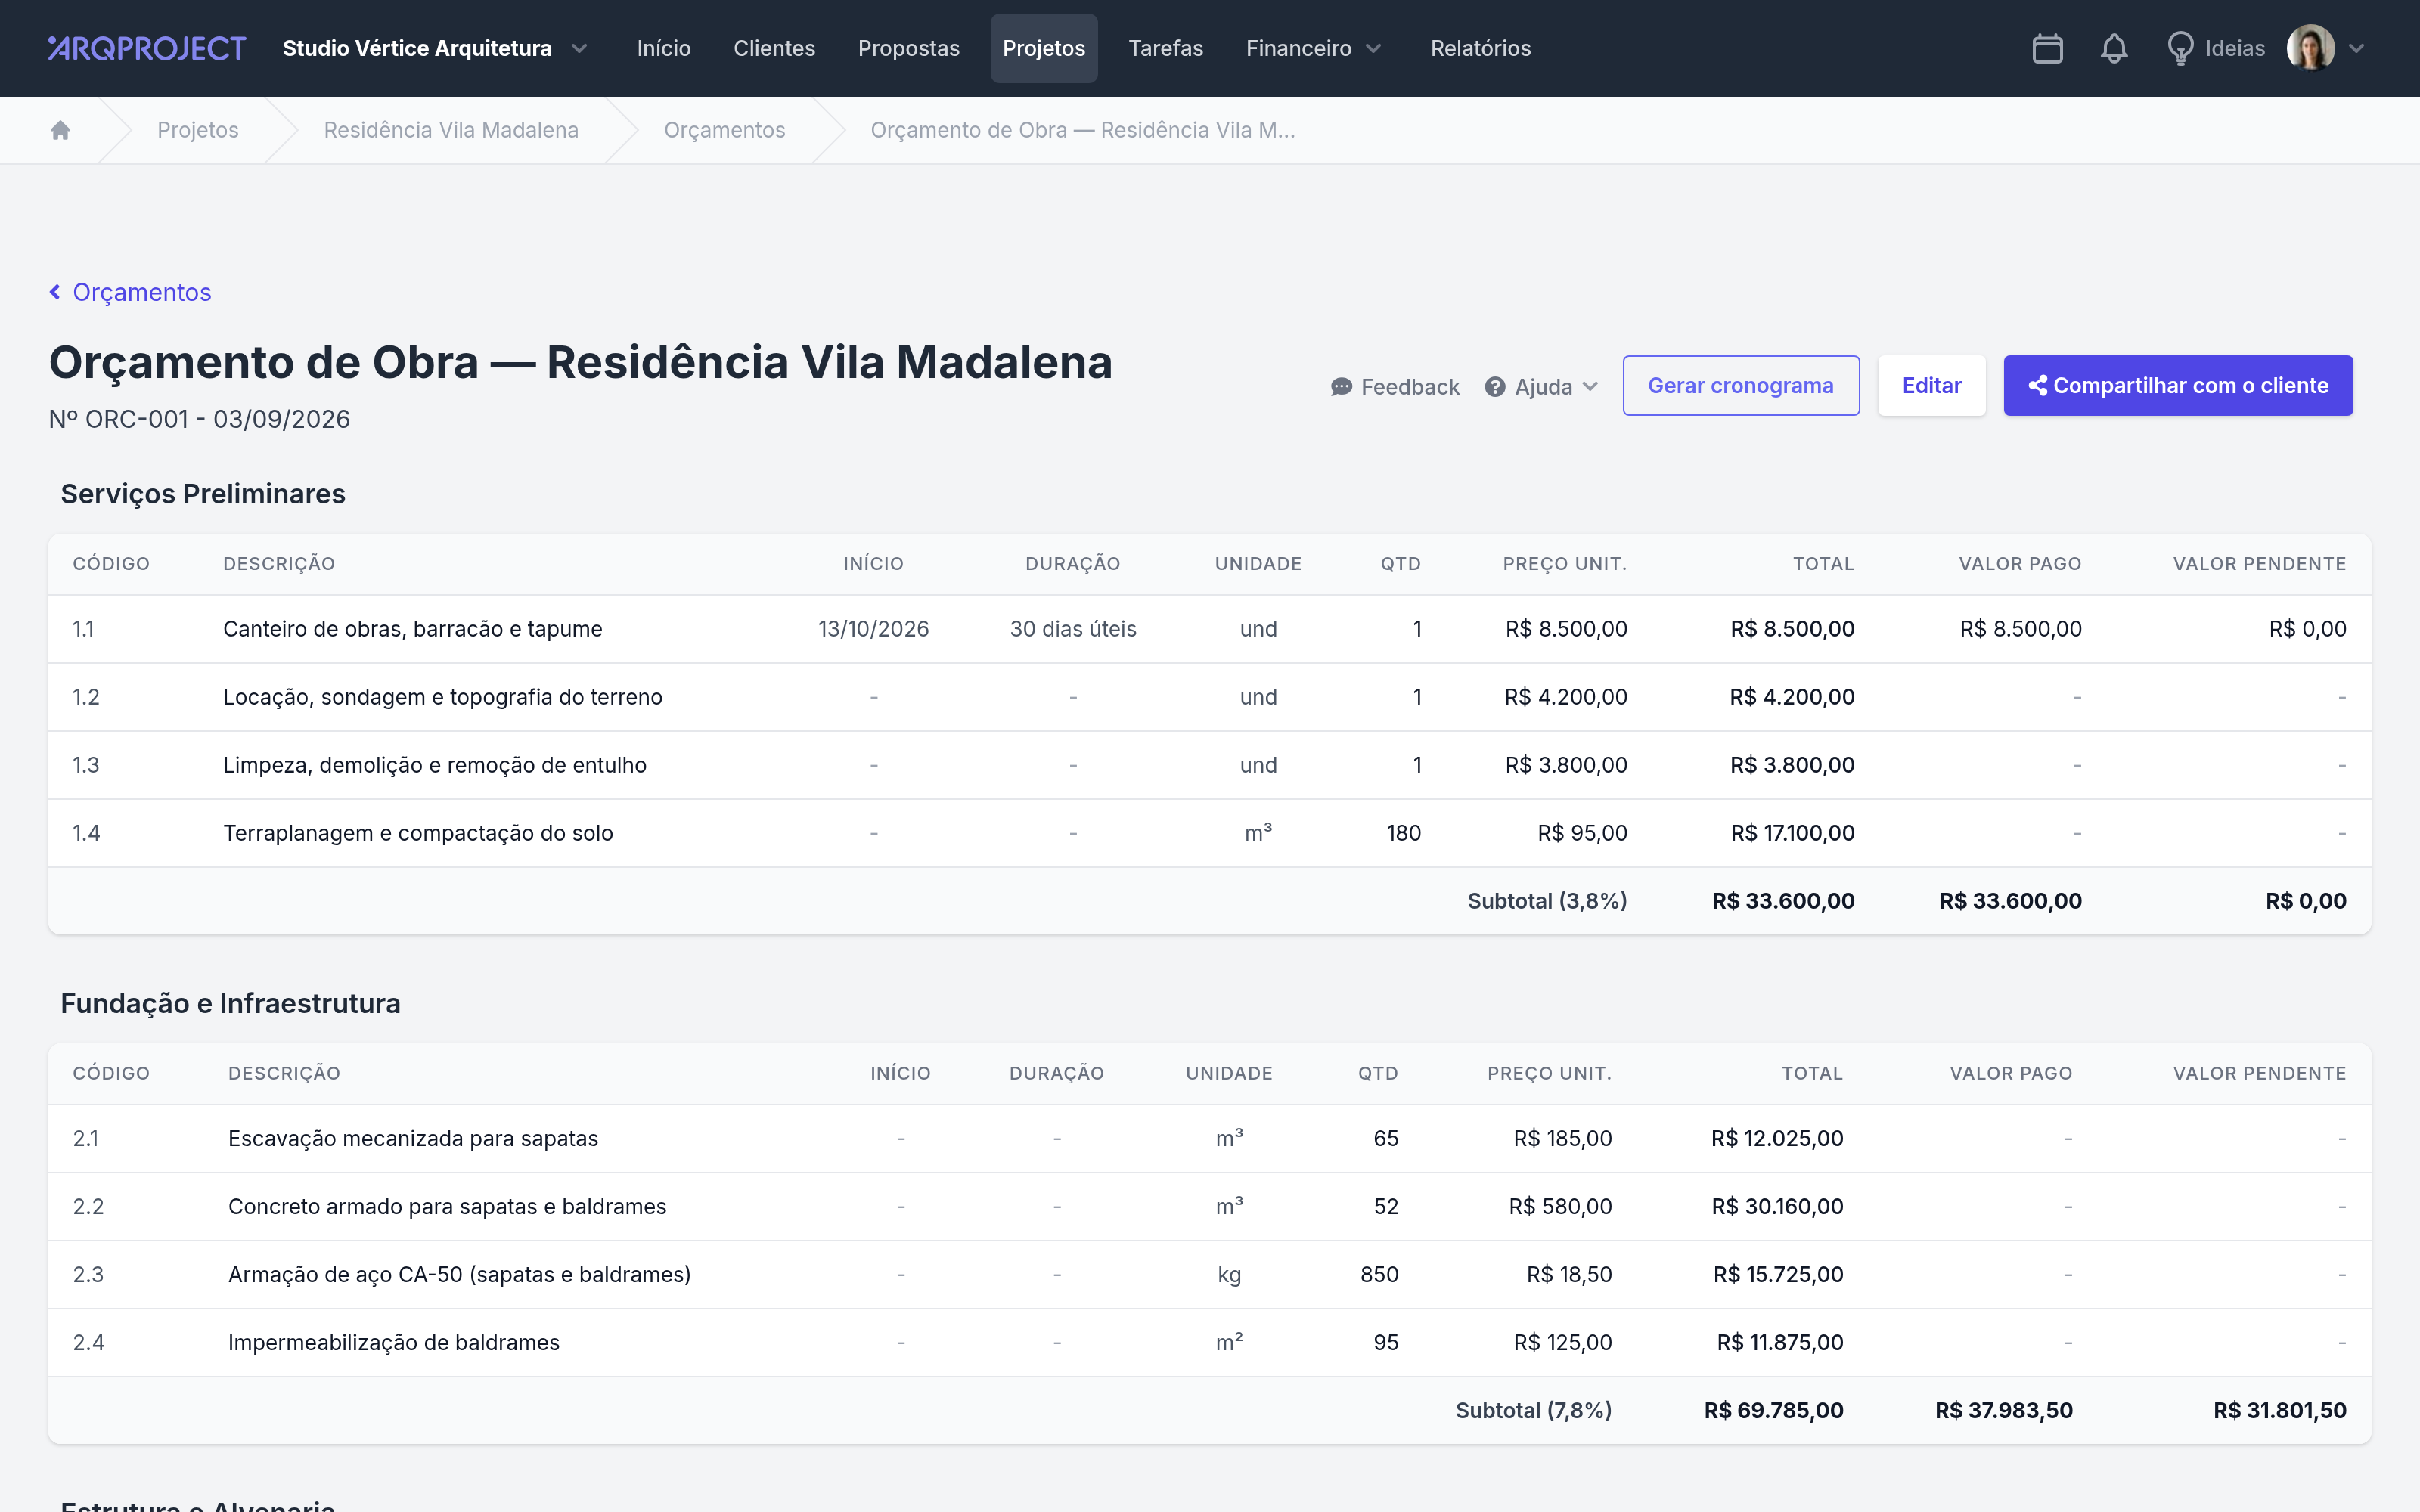
Task: Click the Editar button
Action: (x=1931, y=385)
